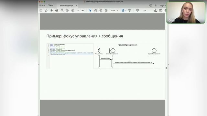
Task: Go to next page arrow
Action: 72,10
